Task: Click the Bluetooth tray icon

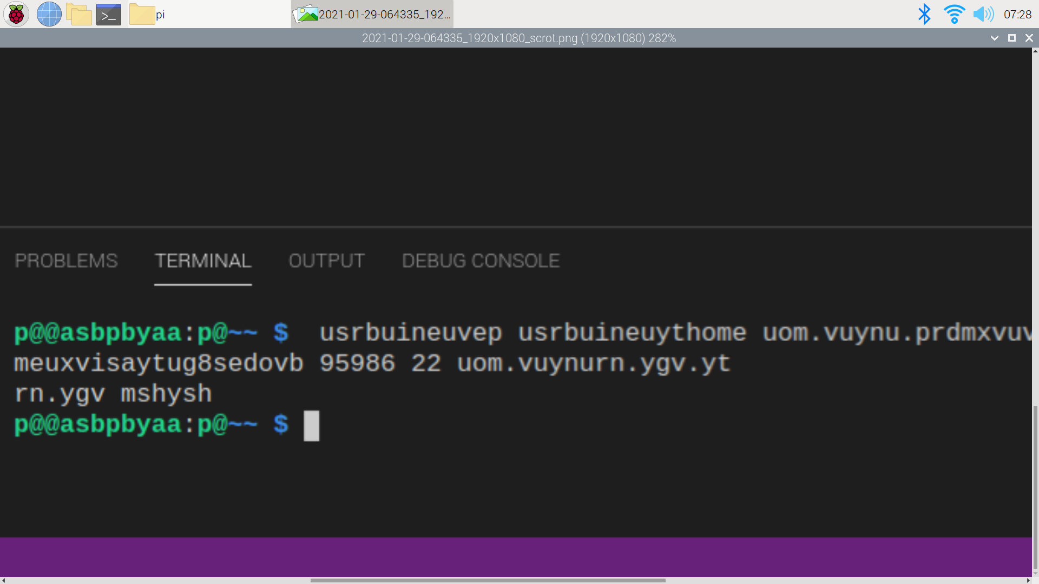Action: coord(924,14)
